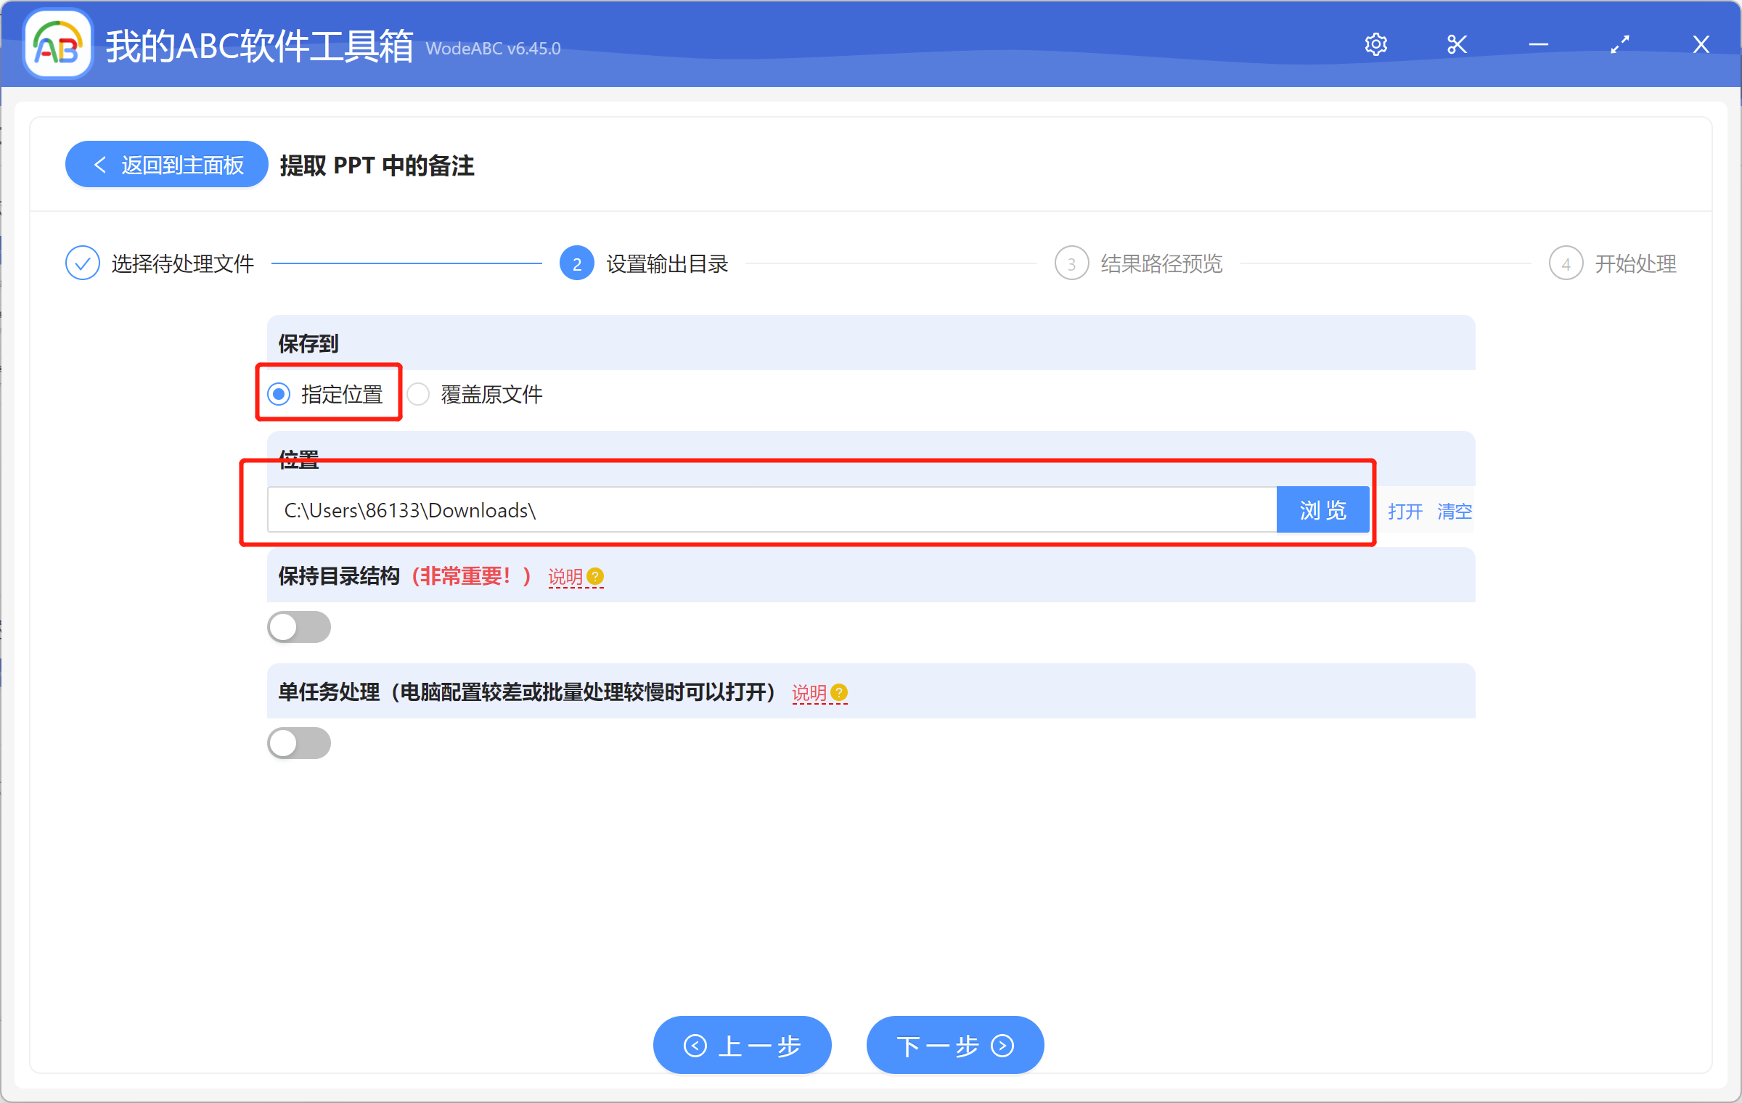Click the step 3 结果路径预览 circle
The width and height of the screenshot is (1742, 1103).
tap(1072, 263)
